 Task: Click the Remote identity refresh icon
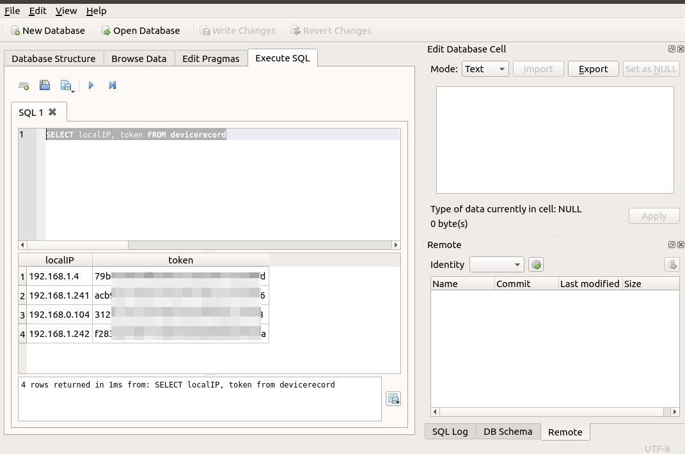click(536, 264)
